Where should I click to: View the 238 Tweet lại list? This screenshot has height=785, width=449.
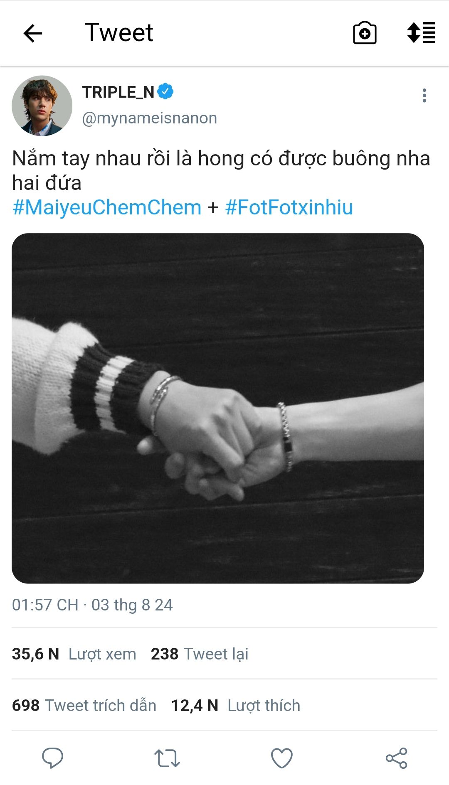tap(200, 654)
